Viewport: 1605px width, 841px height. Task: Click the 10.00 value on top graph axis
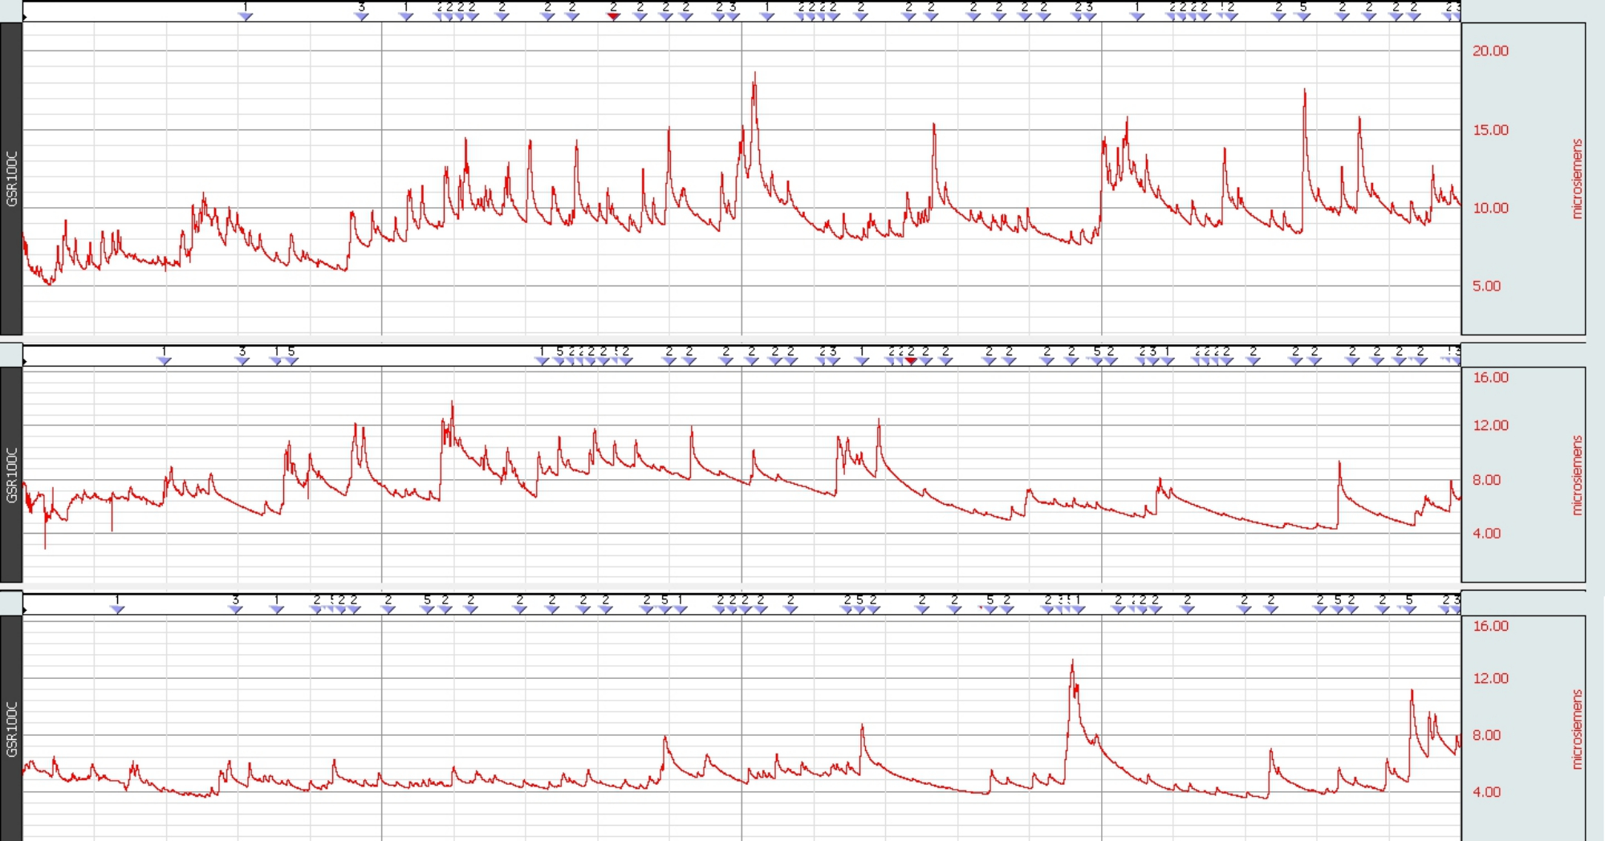[1490, 208]
